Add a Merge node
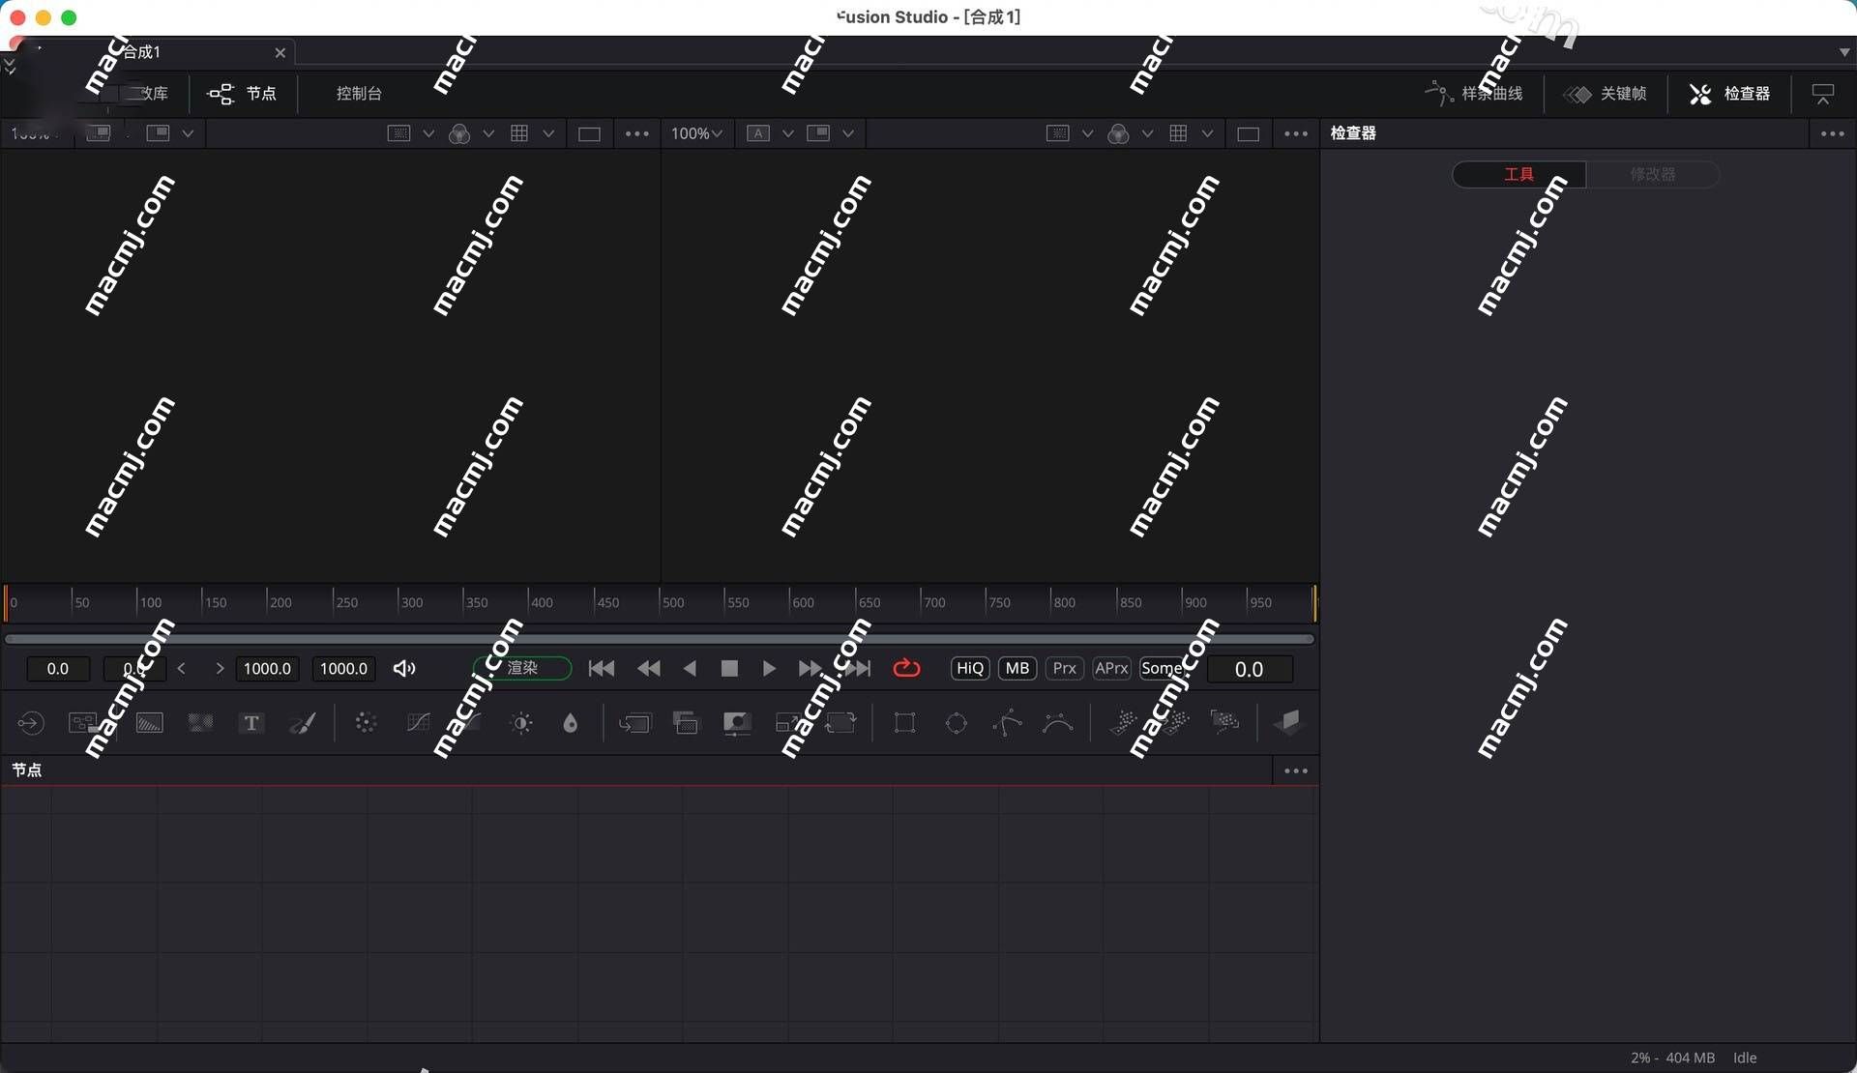Viewport: 1857px width, 1073px height. 635,723
